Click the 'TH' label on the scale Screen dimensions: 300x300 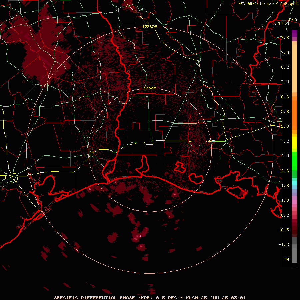click(286, 259)
